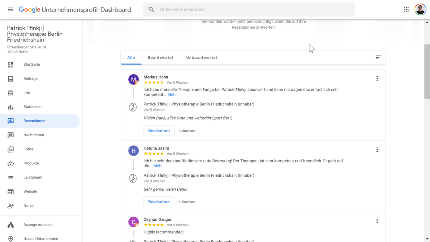The image size is (430, 242).
Task: Expand Markus Hahn review with Mehr
Action: click(172, 95)
